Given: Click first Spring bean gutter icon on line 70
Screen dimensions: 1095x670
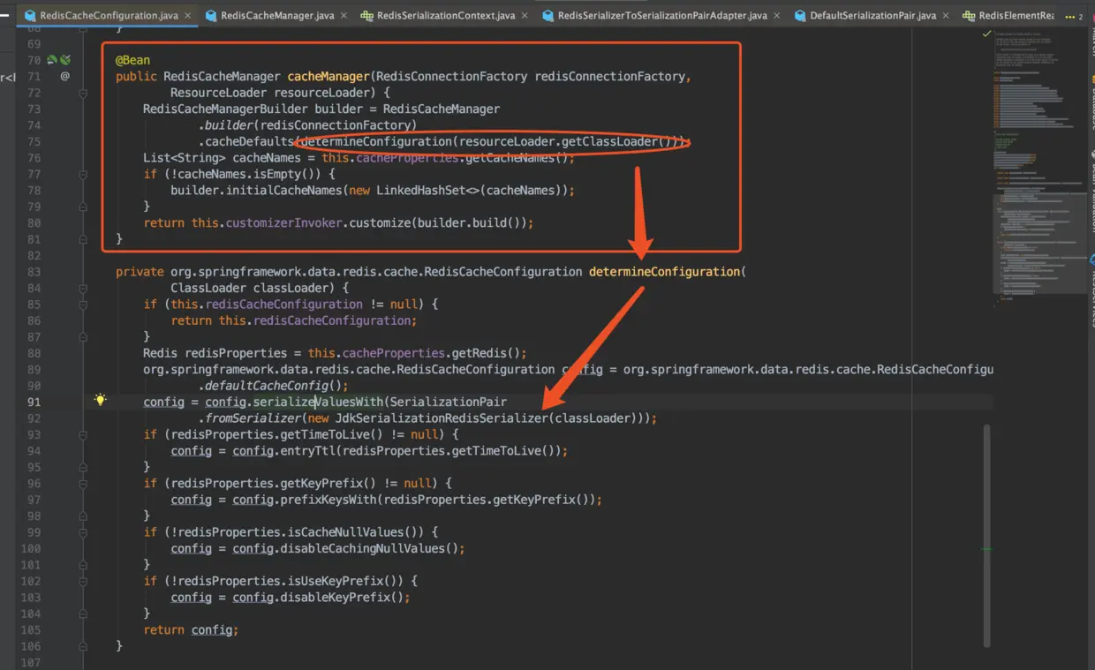Looking at the screenshot, I should (x=52, y=60).
